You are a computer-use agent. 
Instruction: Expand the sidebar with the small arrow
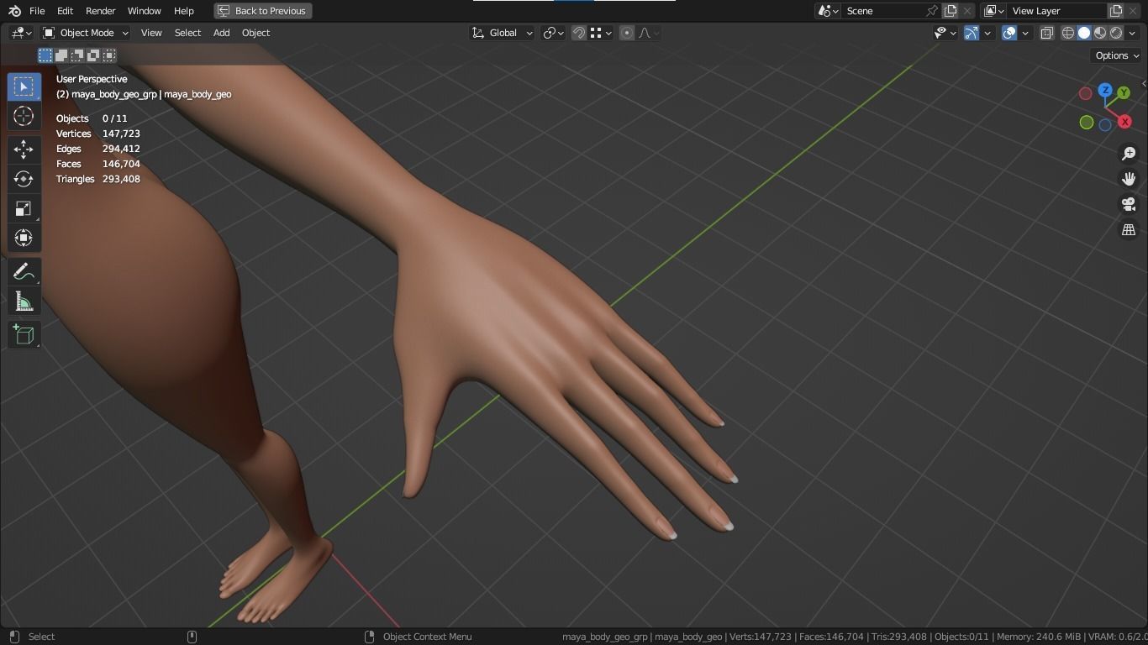1144,83
